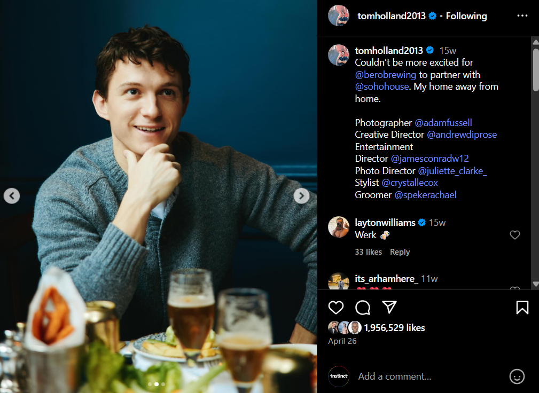This screenshot has width=539, height=393.
Task: Like its_arhamhere_'s comment heart
Action: (514, 290)
